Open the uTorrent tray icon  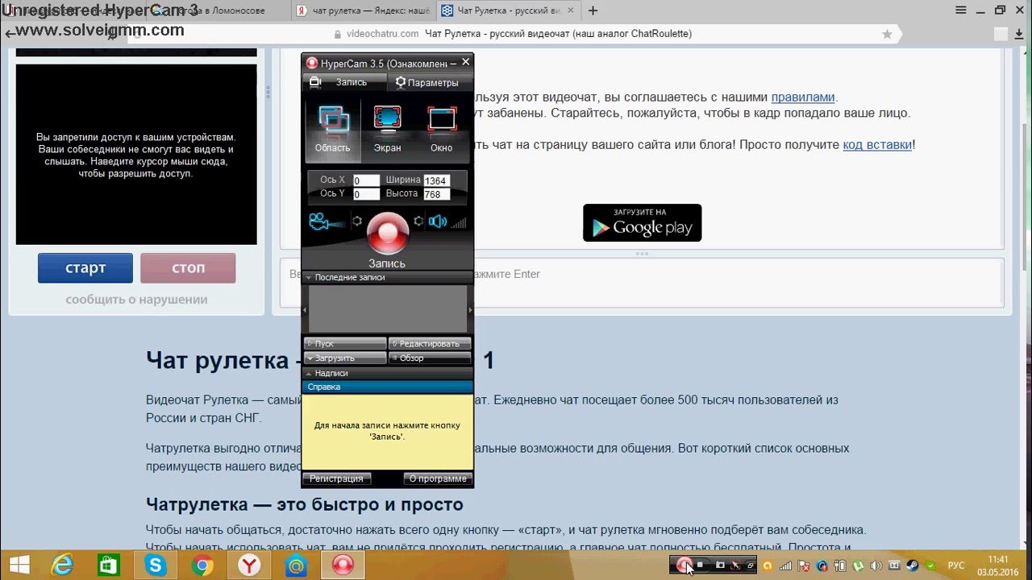(858, 566)
